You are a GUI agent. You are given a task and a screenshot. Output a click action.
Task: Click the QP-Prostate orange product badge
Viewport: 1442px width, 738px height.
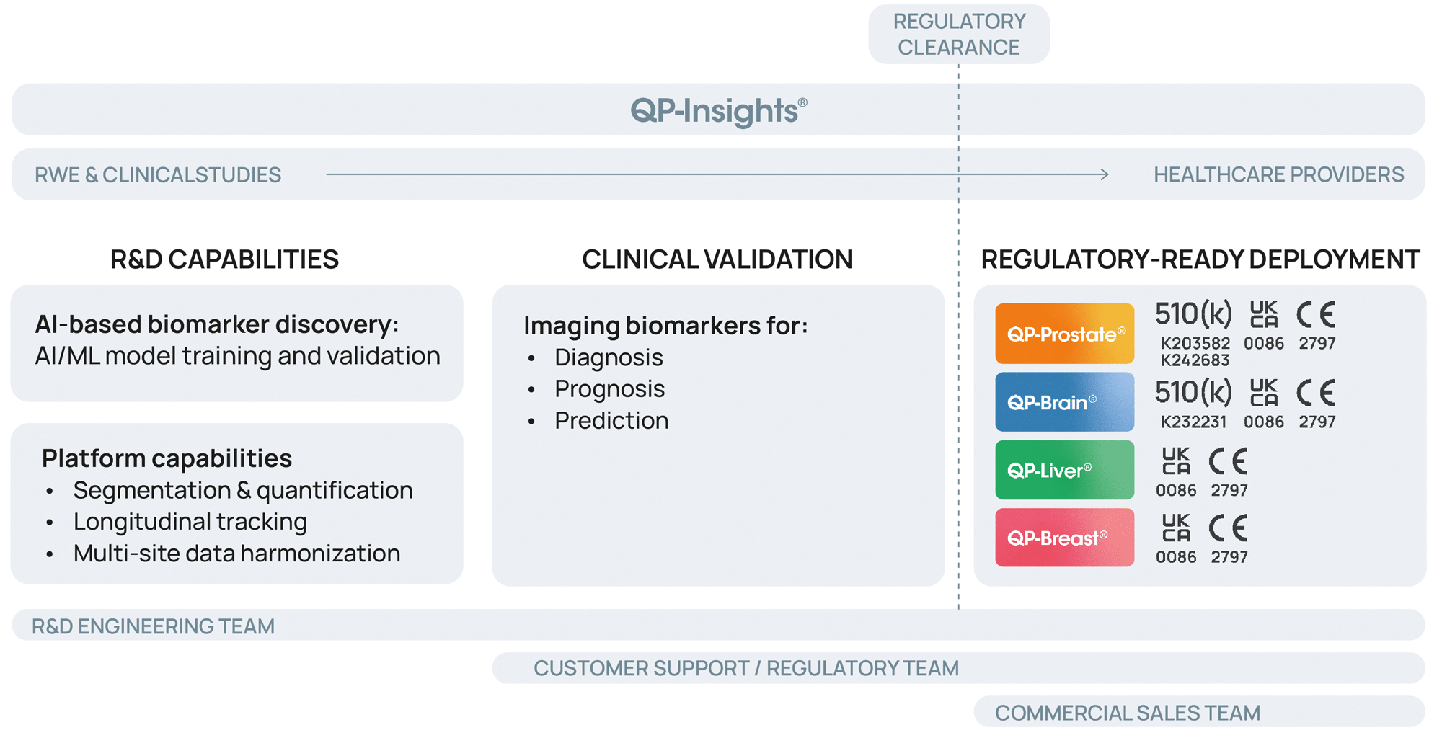[x=1064, y=334]
